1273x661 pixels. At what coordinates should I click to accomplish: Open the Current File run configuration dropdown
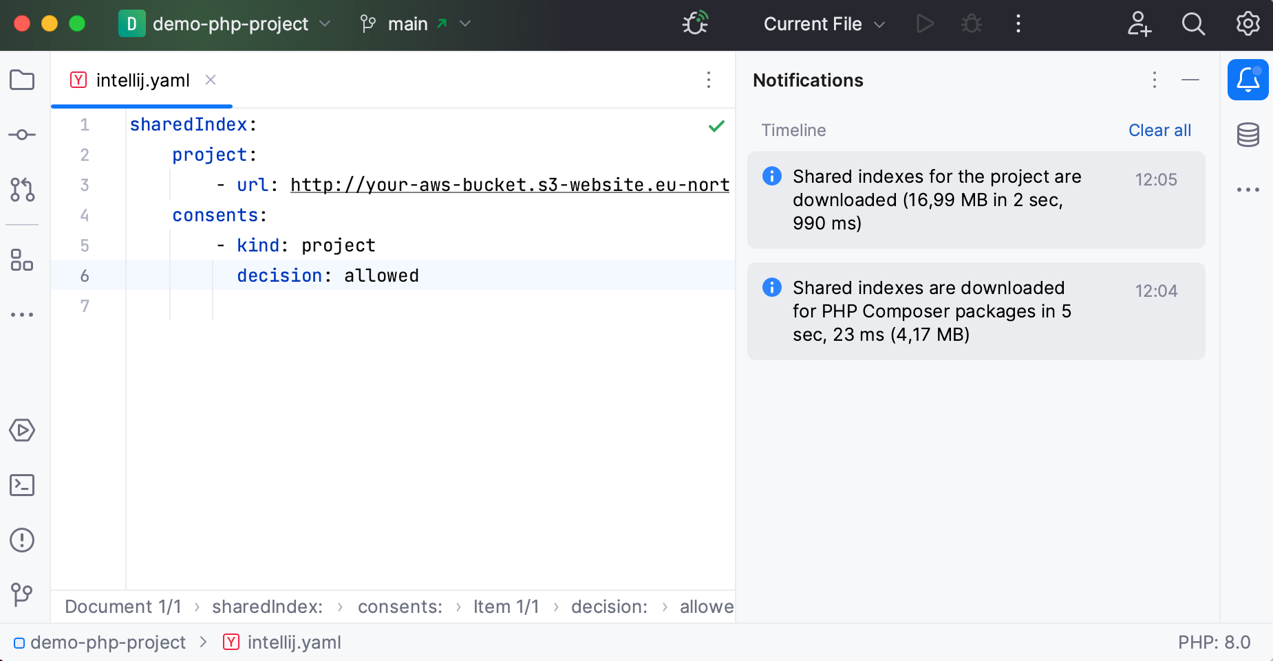[x=823, y=23]
